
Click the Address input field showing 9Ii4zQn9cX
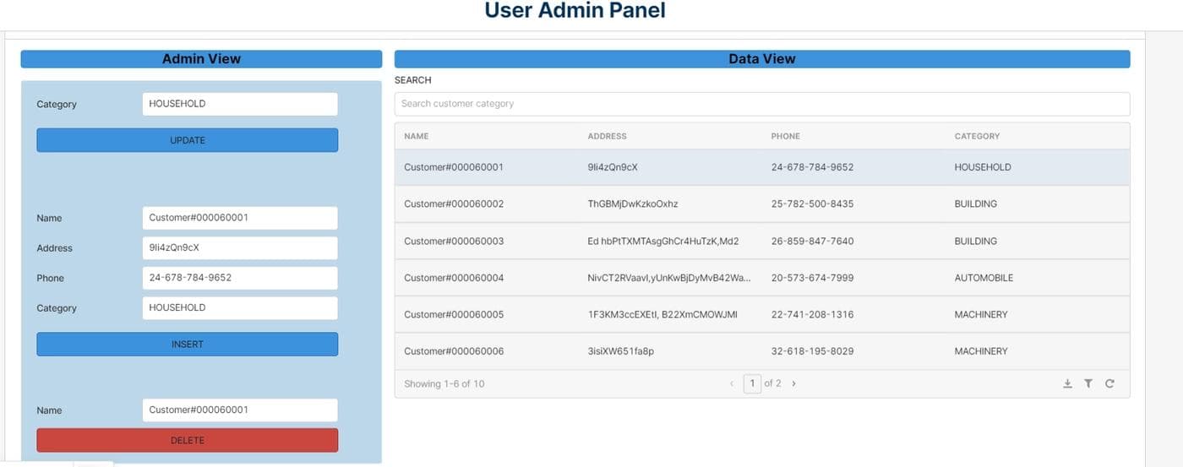coord(240,248)
